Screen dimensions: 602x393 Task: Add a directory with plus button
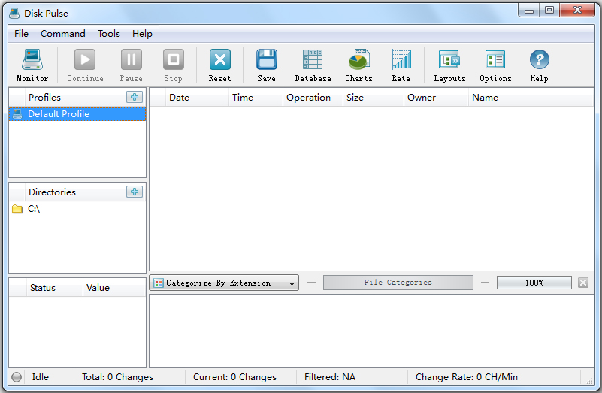click(135, 192)
